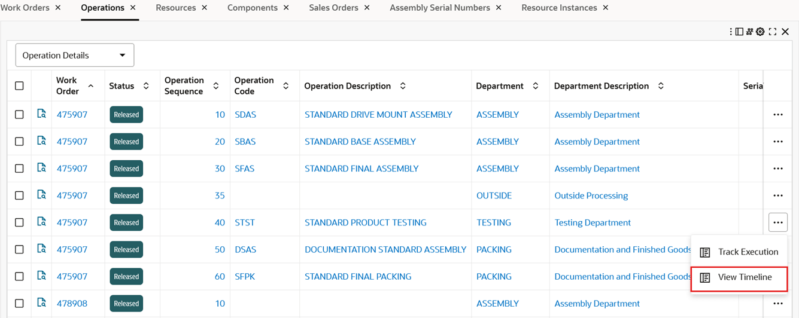The image size is (799, 318).
Task: Open row actions ellipsis for SBAS operation
Action: coord(778,142)
